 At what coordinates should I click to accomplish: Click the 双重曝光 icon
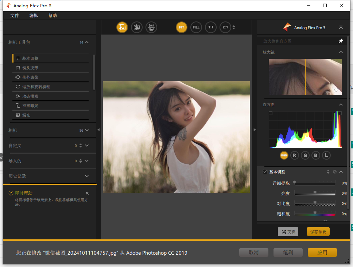pyautogui.click(x=18, y=105)
